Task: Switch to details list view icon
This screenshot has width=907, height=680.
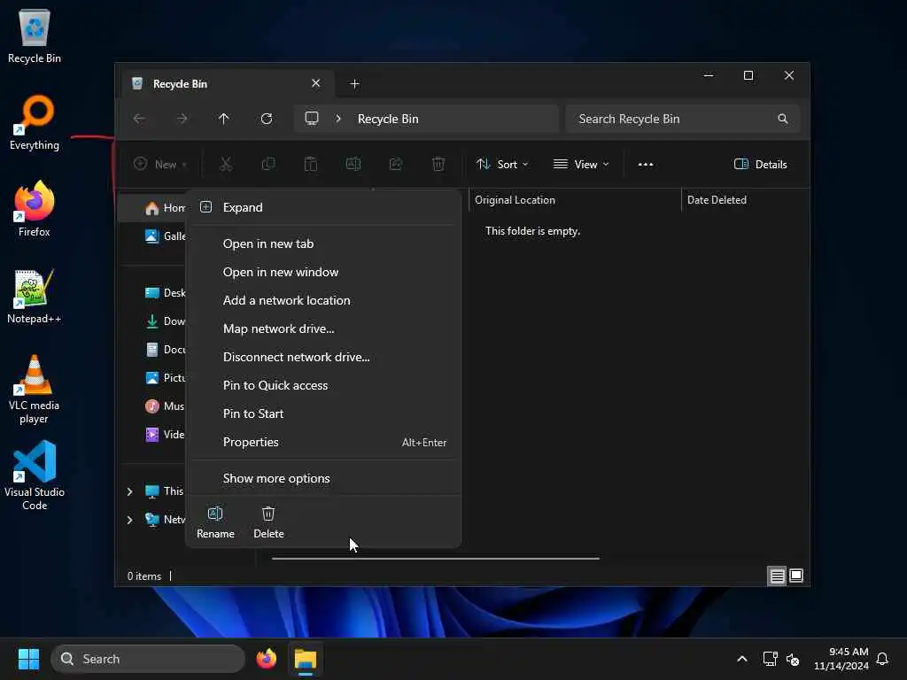Action: 777,576
